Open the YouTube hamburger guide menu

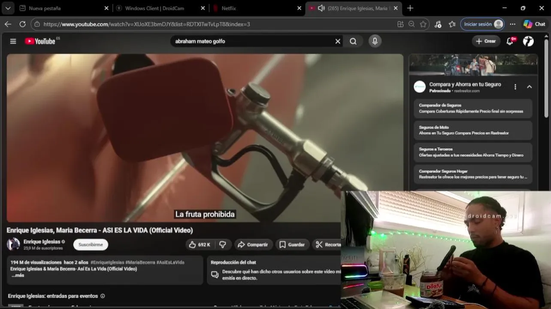[13, 41]
